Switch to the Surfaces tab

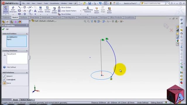point(24,17)
